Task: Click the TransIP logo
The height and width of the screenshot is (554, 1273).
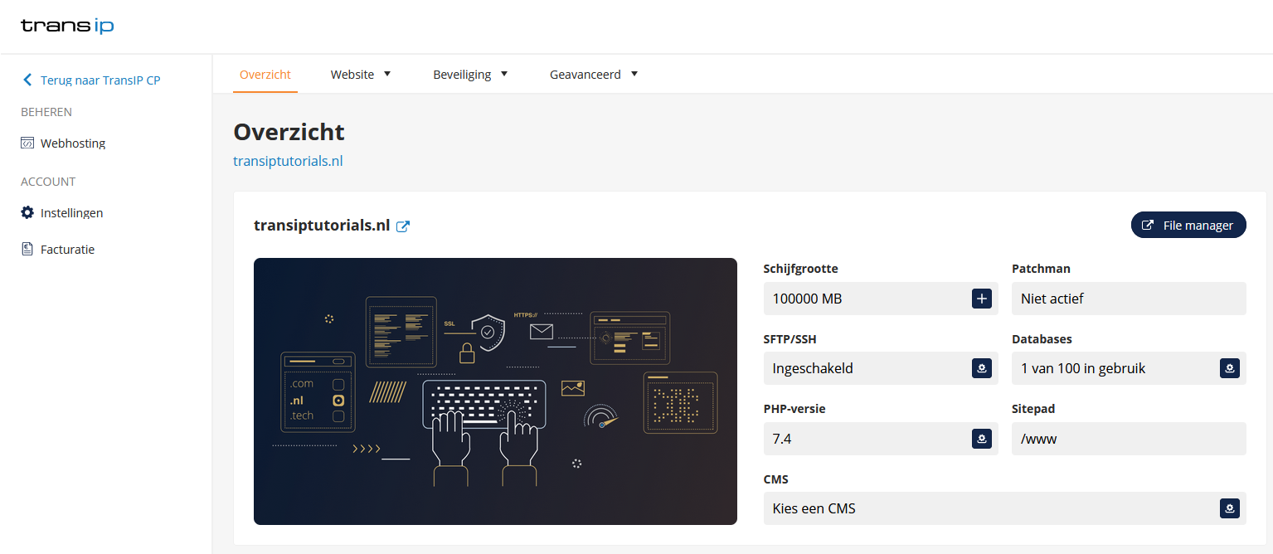Action: [67, 26]
